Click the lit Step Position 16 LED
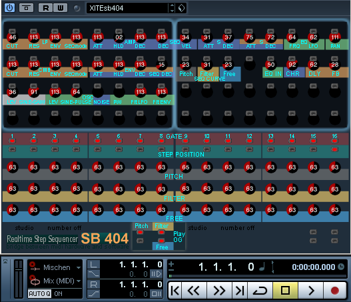Screen dimensions: 351x302 pyautogui.click(x=334, y=149)
